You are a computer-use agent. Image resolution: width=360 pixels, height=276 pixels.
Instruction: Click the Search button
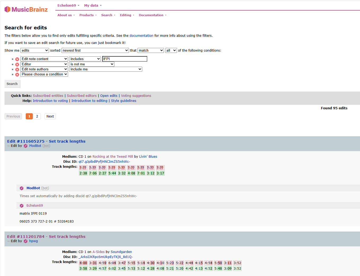coord(12,84)
